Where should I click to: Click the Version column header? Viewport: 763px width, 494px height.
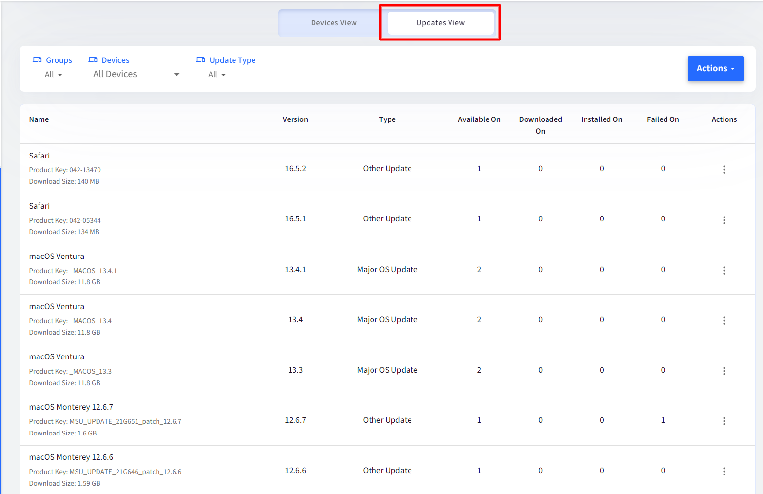click(x=295, y=119)
